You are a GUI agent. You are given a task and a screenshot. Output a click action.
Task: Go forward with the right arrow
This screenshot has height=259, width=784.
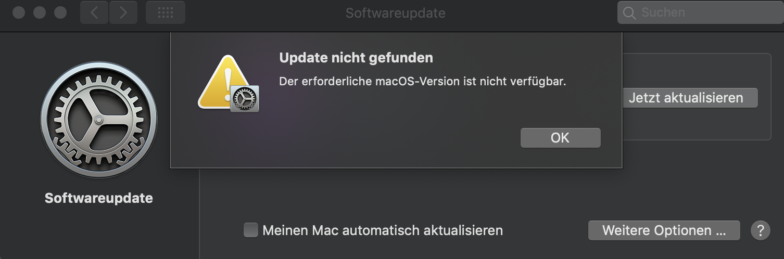[123, 13]
